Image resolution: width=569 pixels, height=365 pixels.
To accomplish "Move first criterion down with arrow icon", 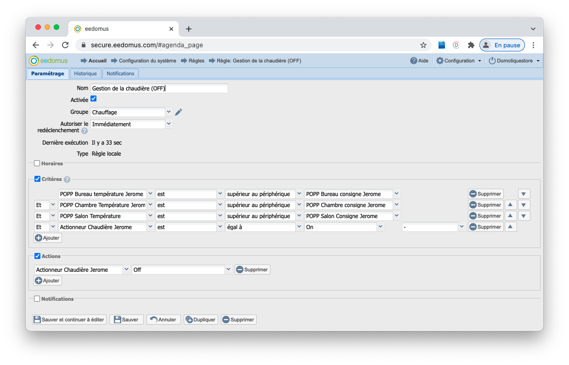I will click(x=524, y=194).
